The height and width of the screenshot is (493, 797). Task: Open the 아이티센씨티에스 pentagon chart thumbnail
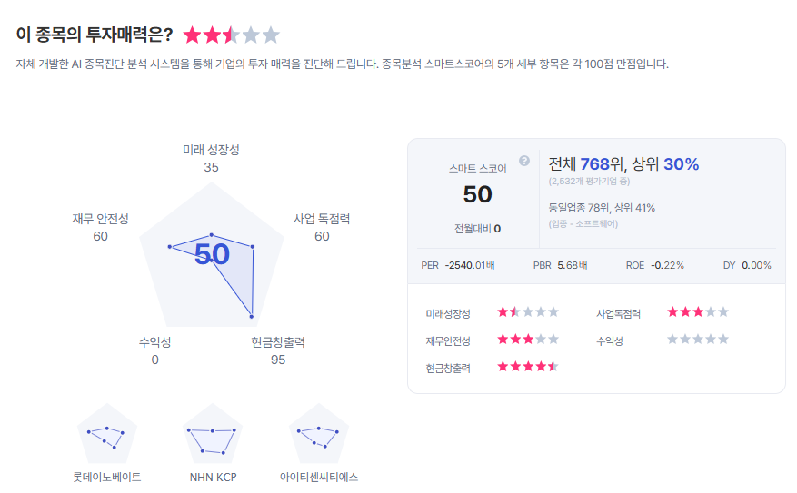(x=319, y=434)
